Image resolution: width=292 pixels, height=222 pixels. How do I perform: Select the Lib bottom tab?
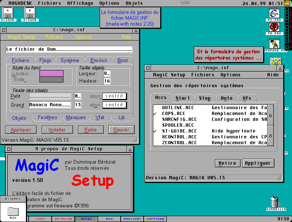click(122, 117)
